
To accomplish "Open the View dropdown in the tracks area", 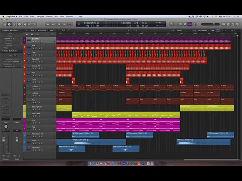I will 52,30.
